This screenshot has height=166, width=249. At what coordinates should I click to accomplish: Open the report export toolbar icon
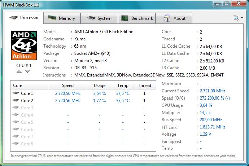tap(236, 18)
